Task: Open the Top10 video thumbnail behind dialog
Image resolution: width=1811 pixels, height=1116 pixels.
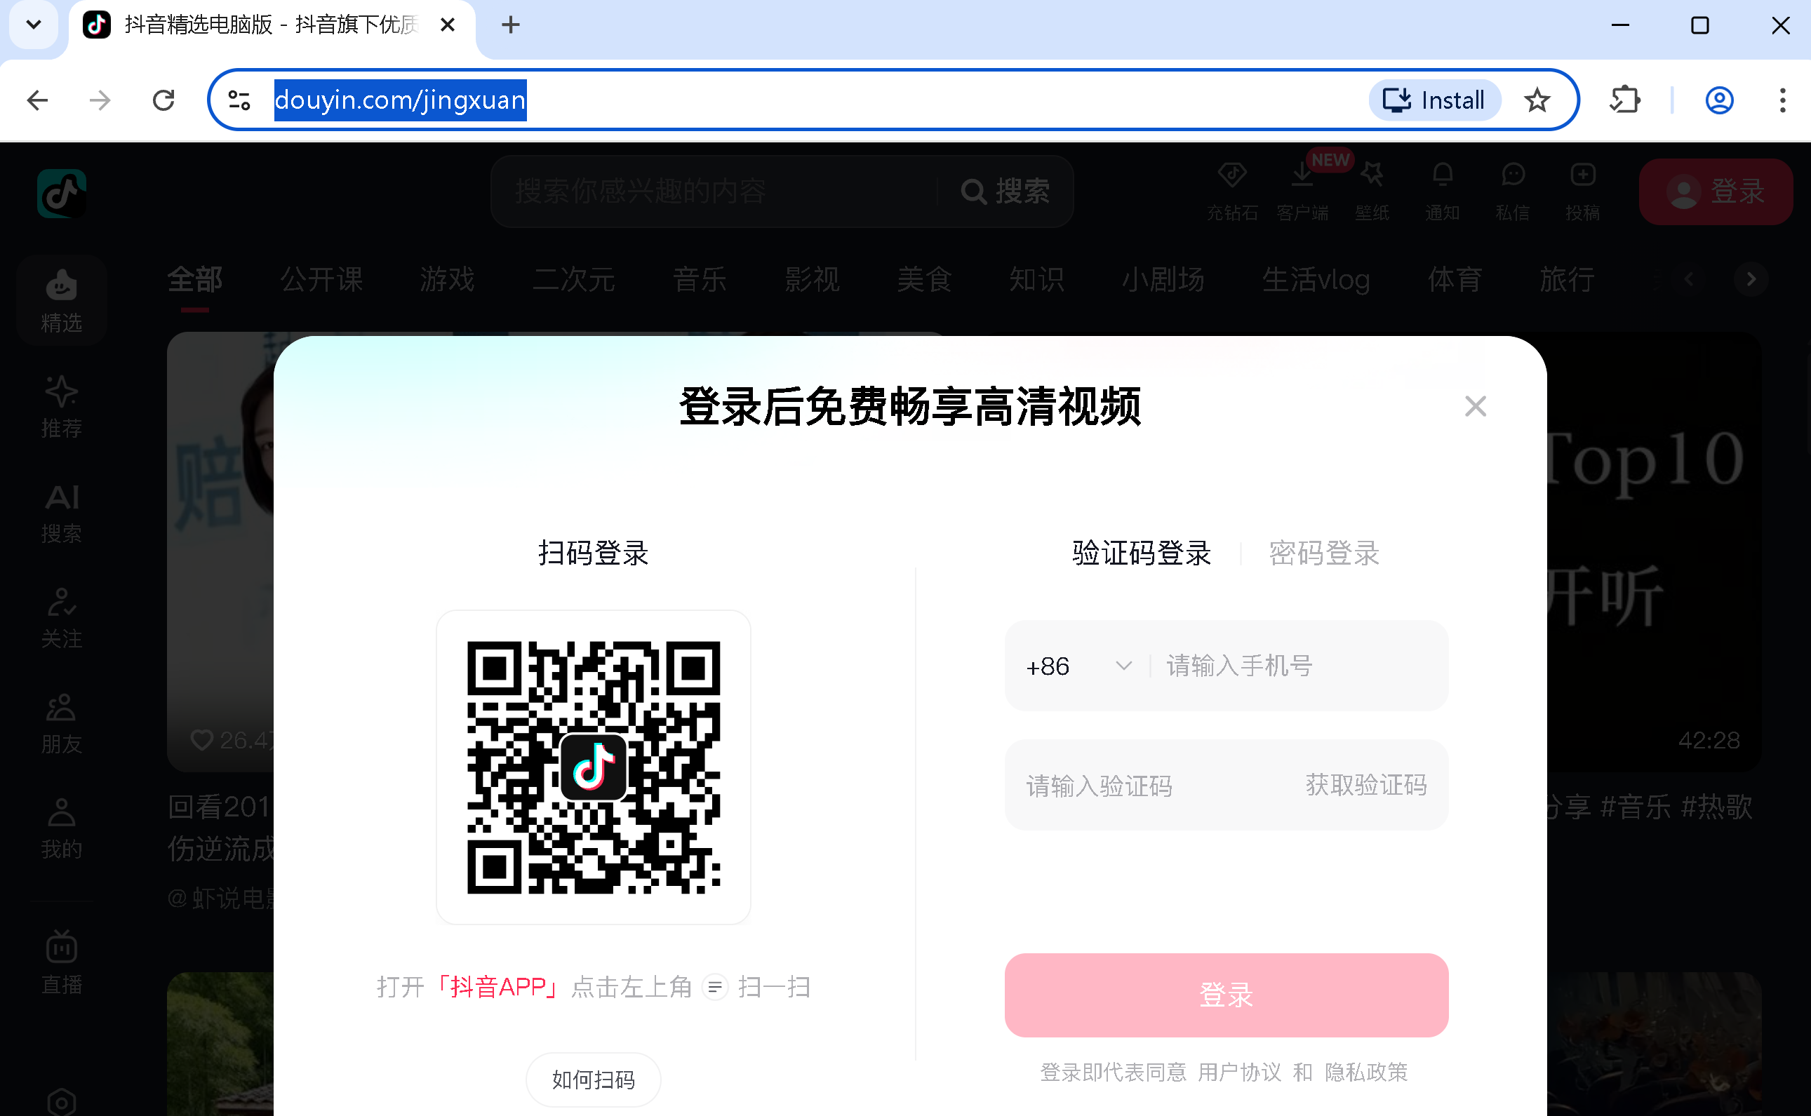Action: click(1654, 551)
